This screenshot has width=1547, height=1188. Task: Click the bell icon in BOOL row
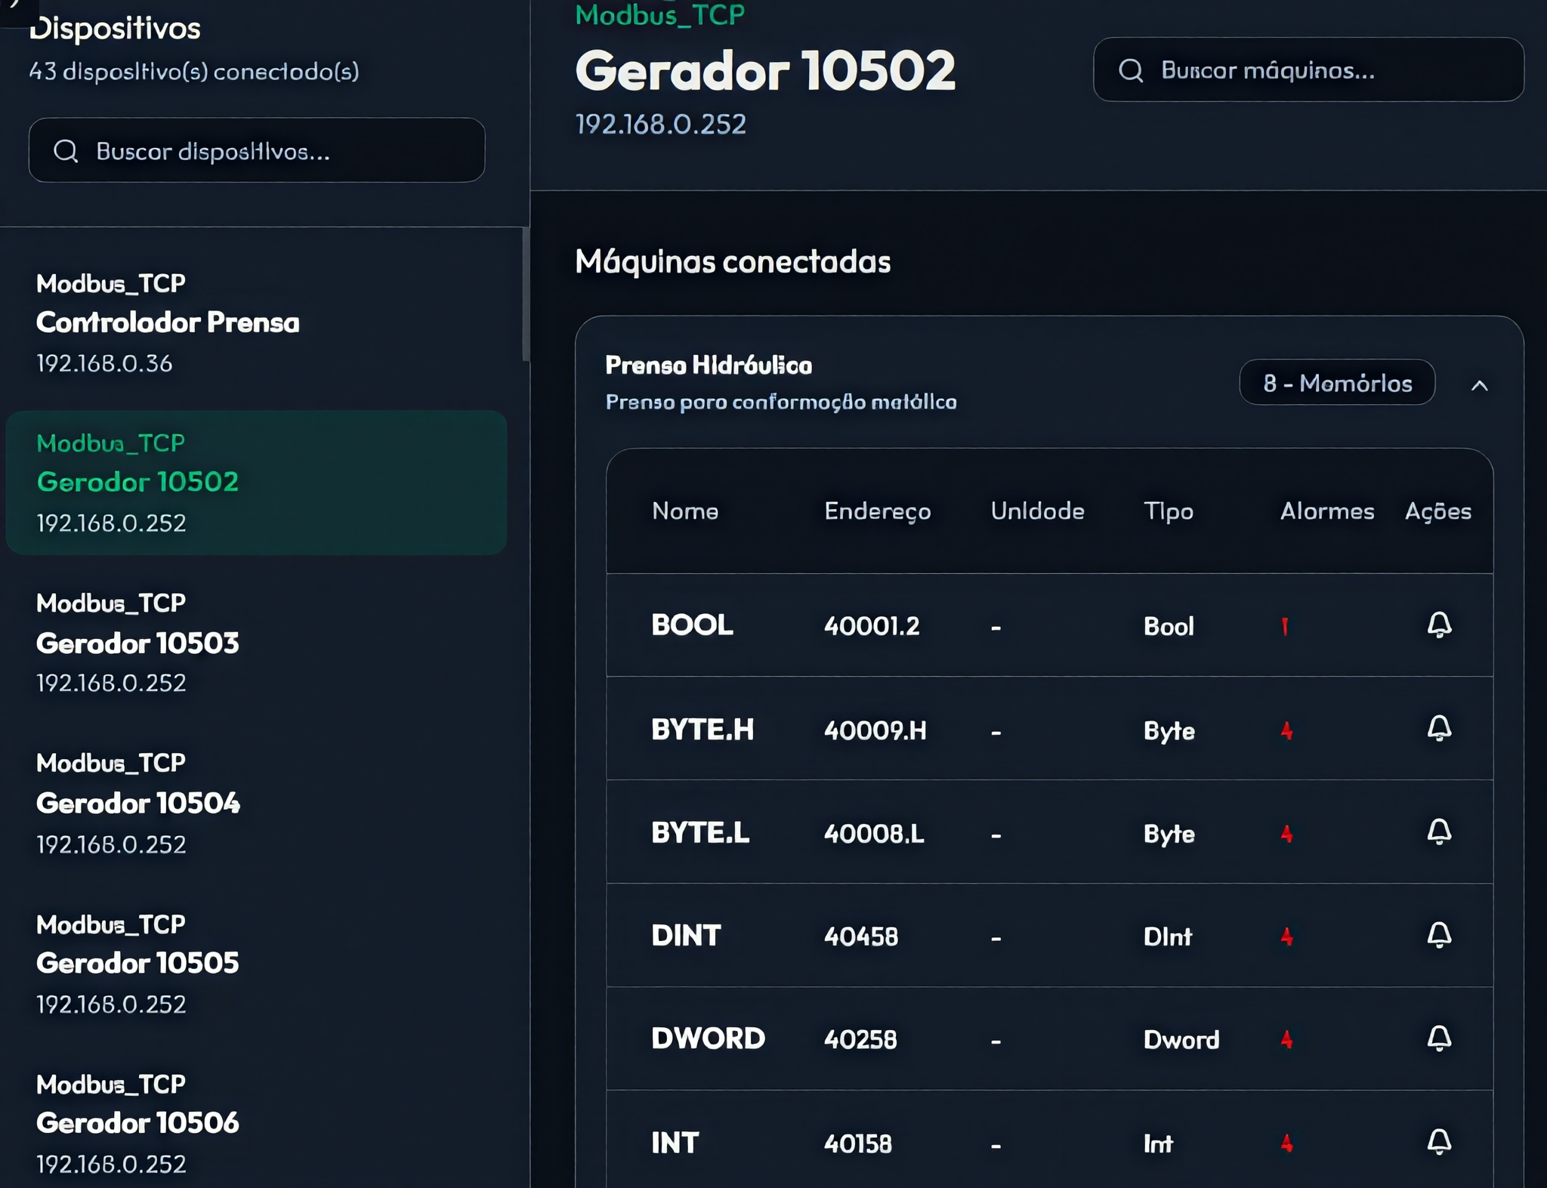[x=1439, y=625]
